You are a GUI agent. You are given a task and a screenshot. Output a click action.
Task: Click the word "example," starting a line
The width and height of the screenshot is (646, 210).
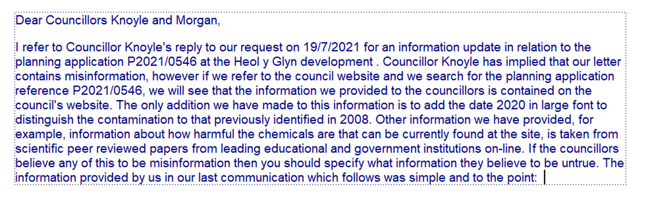coord(40,134)
